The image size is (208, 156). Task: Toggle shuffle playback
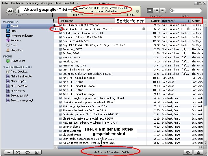(18, 152)
